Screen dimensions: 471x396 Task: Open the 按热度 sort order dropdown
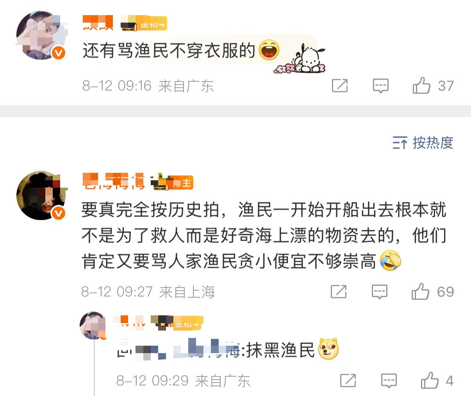coord(423,143)
